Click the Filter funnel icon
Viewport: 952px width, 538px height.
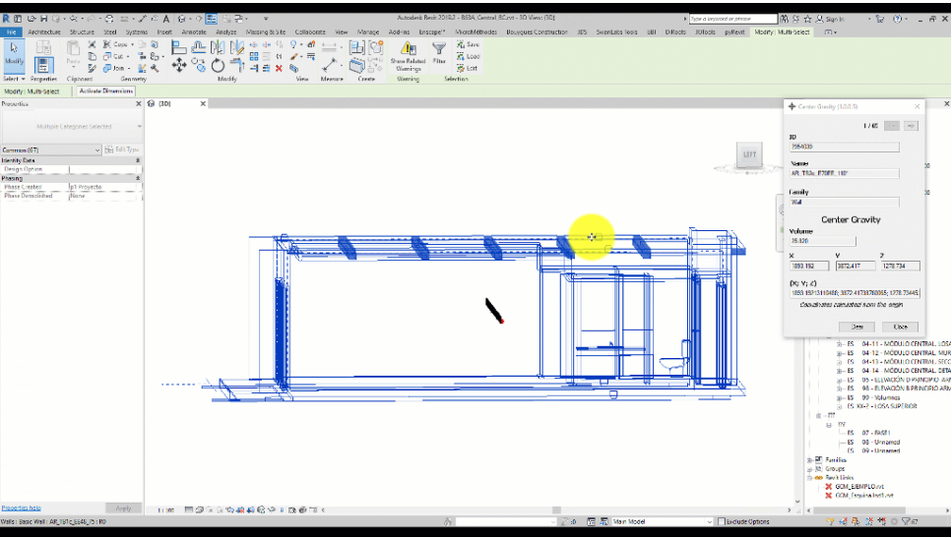pos(439,53)
